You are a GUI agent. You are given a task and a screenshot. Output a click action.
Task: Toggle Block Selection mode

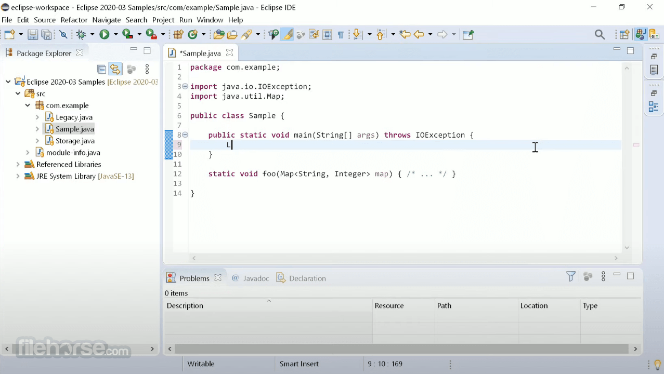point(327,35)
